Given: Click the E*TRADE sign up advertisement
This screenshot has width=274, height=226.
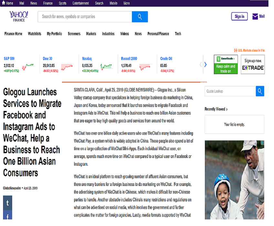Looking at the screenshot, I should pos(253,64).
